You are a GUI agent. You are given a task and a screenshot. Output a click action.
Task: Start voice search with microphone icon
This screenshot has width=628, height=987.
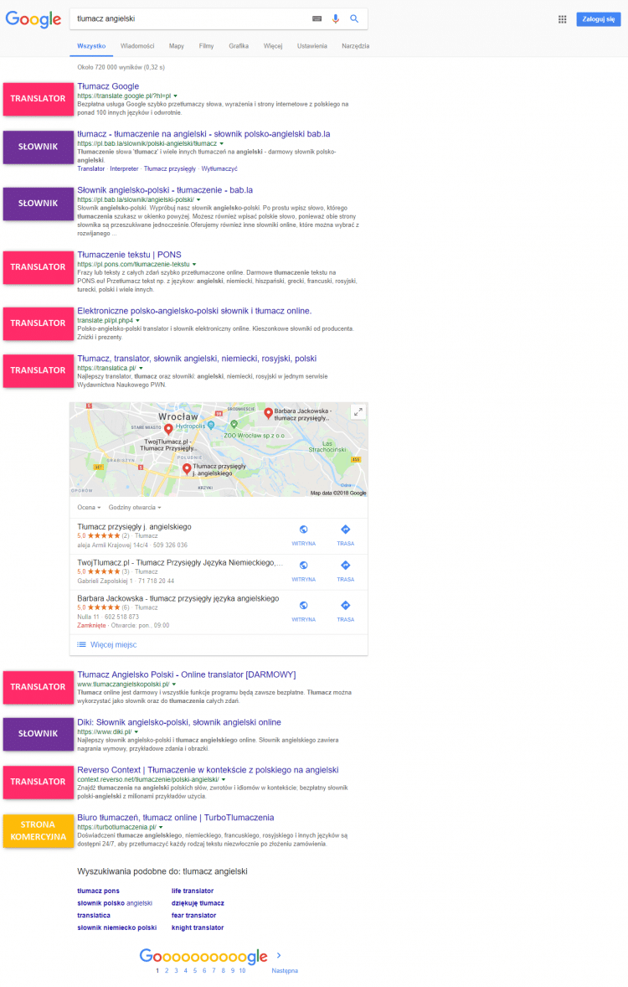336,19
